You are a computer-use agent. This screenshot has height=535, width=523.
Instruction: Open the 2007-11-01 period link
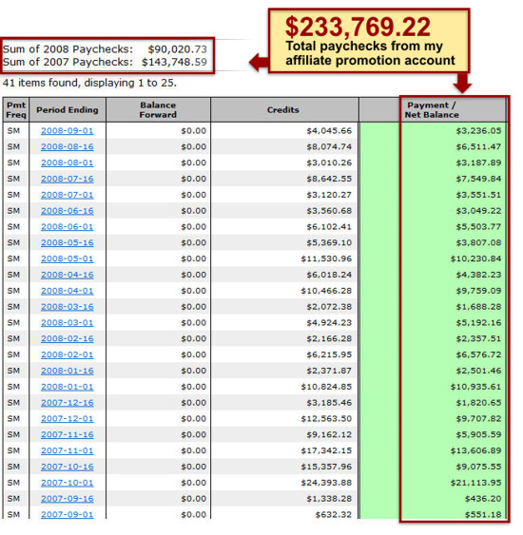click(x=67, y=450)
